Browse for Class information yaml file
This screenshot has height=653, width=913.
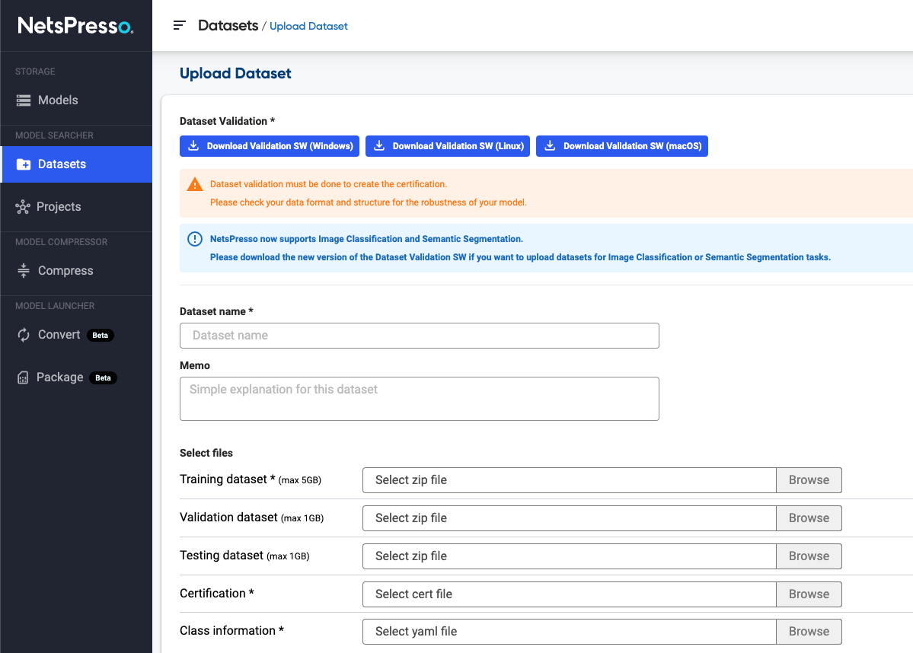[809, 632]
